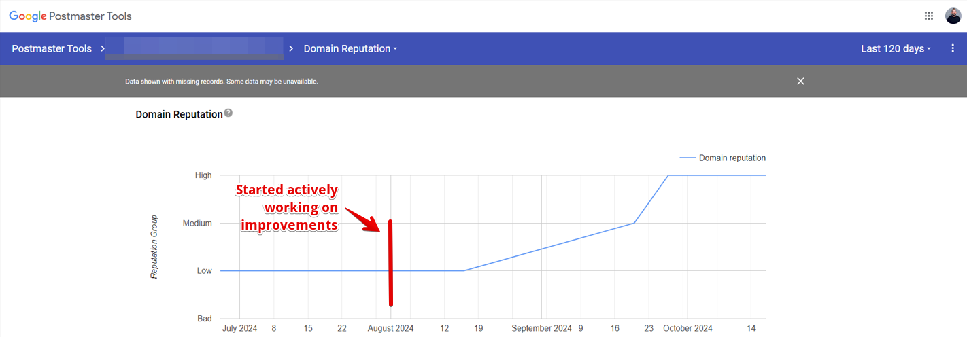Click the Reputation Group axis title

(154, 247)
